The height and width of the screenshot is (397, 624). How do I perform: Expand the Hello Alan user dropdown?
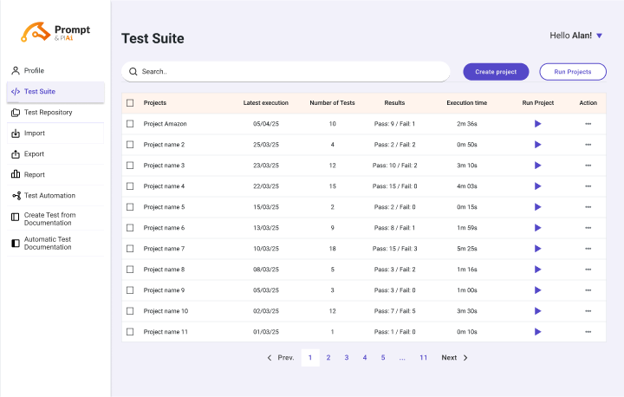pyautogui.click(x=599, y=36)
